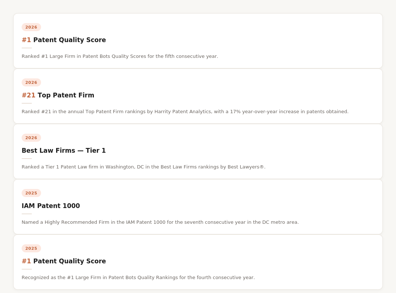Click the 2025 badge above IAM Patent 1000

pyautogui.click(x=31, y=193)
